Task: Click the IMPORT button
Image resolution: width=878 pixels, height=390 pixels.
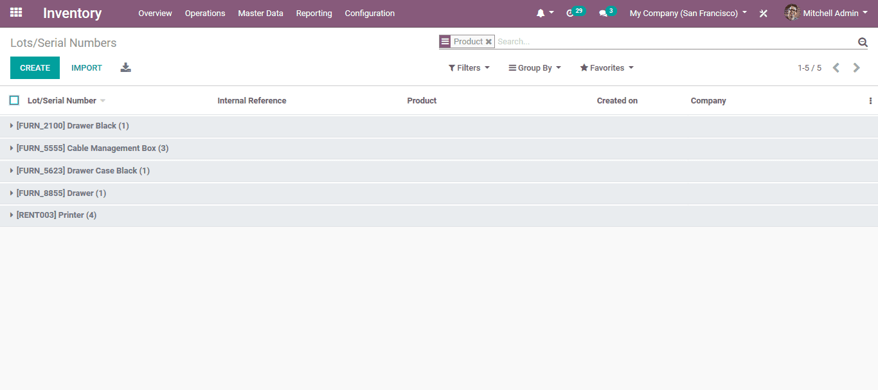Action: 87,67
